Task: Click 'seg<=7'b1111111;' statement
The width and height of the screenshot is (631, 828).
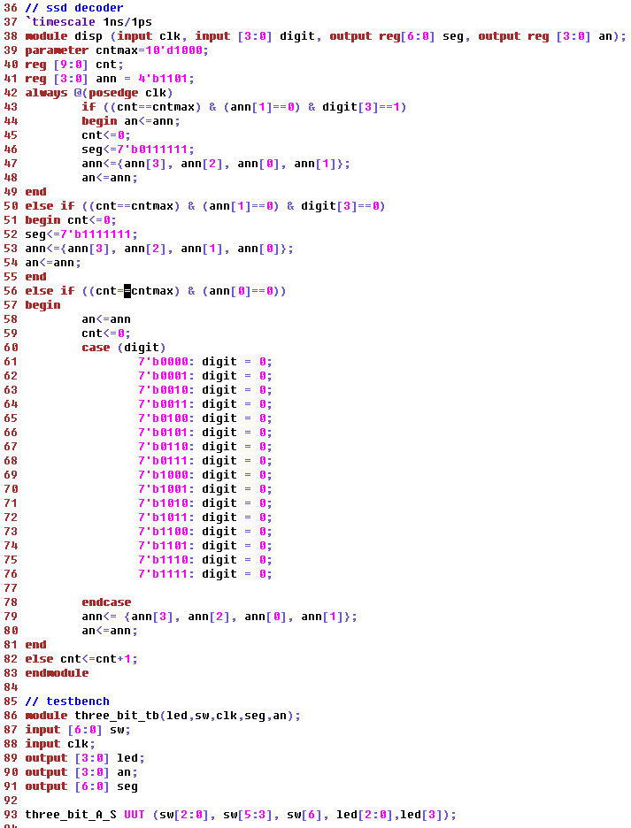Action: pos(81,234)
